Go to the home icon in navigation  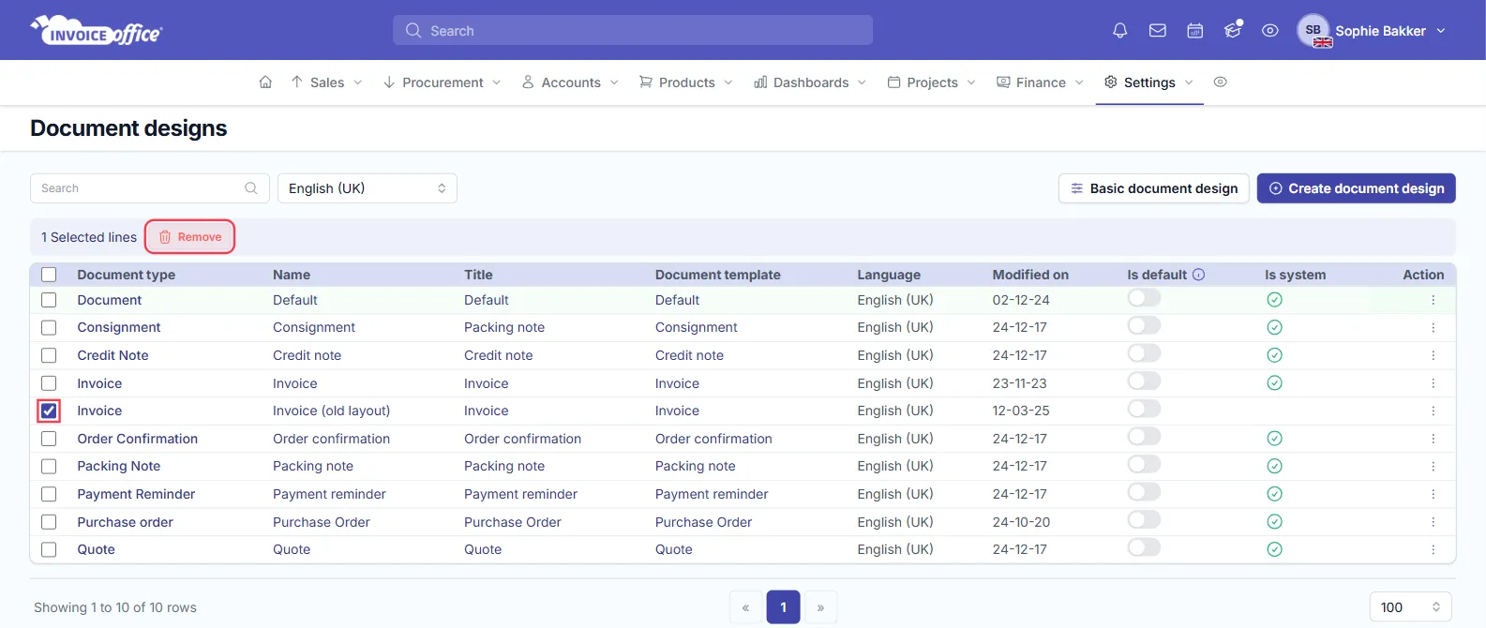coord(265,82)
